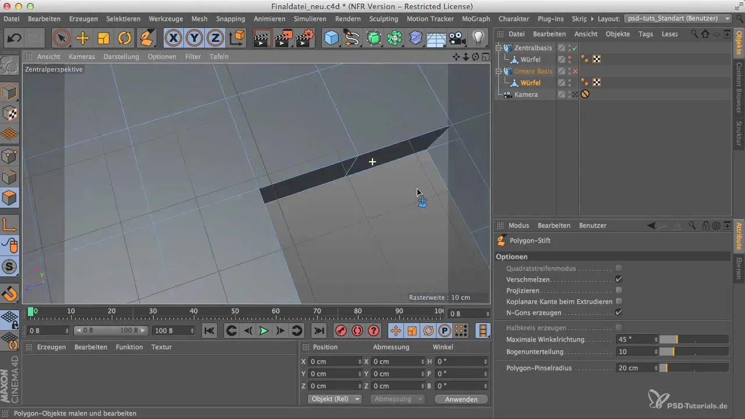Click the Polygon-Pinselradius 20 cm field
This screenshot has width=745, height=419.
(637, 368)
